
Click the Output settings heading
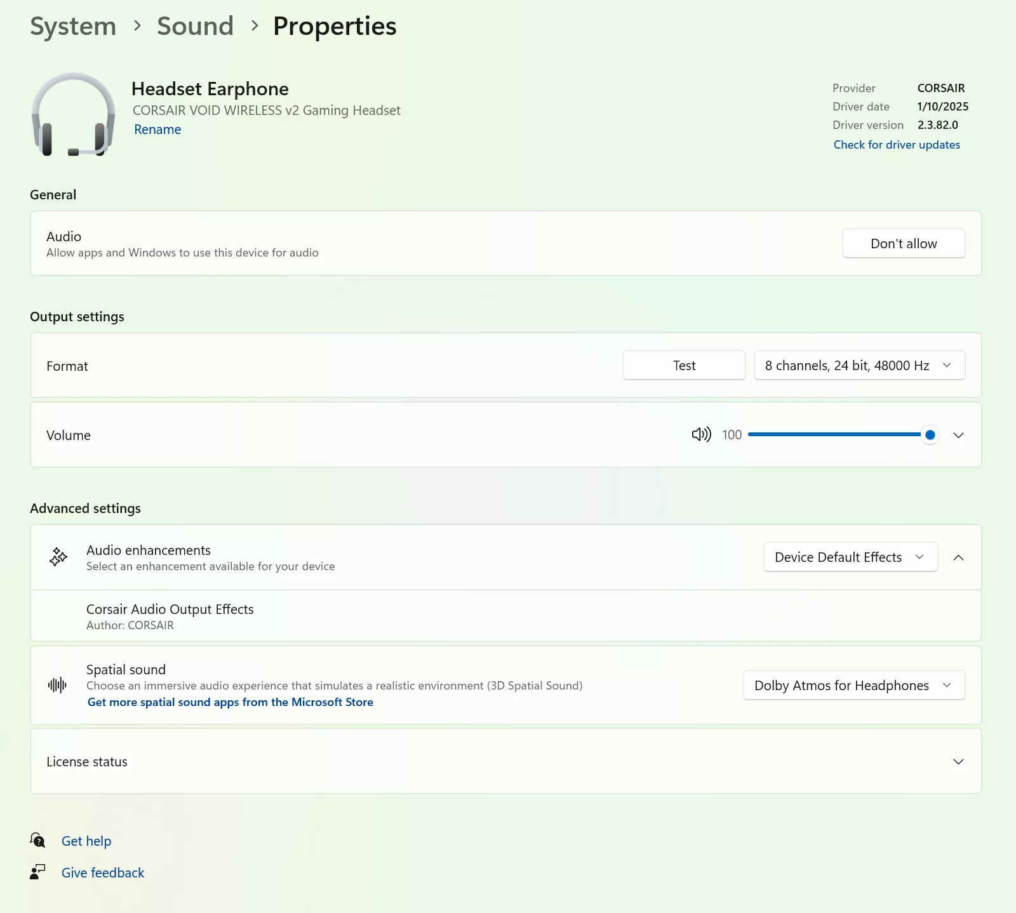(x=77, y=317)
